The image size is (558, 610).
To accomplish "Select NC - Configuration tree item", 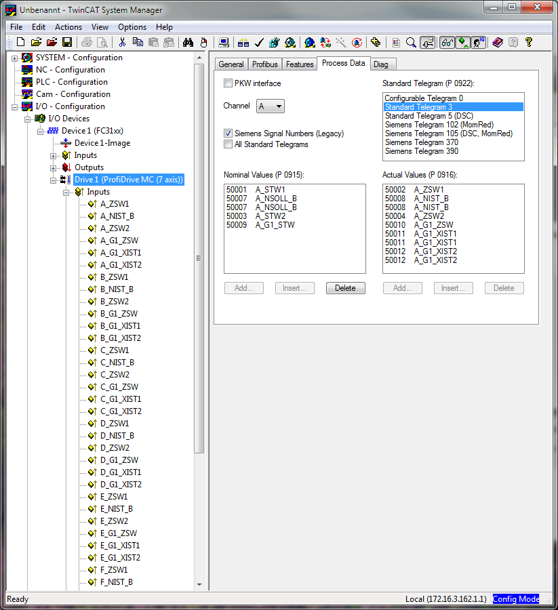I will [x=71, y=70].
